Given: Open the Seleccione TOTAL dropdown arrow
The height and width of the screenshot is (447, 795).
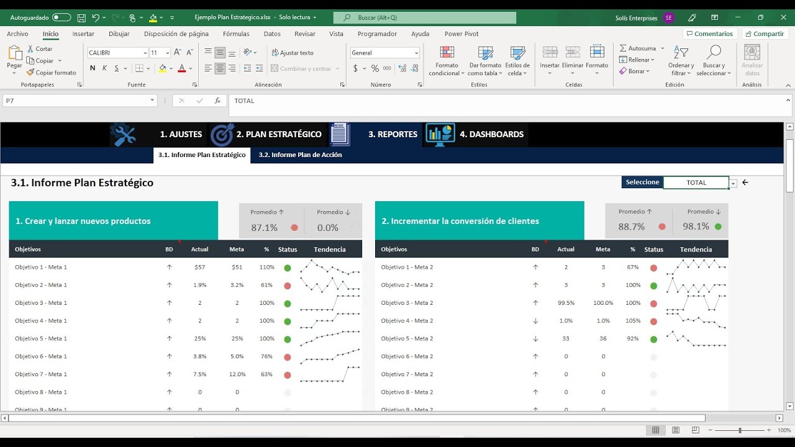Looking at the screenshot, I should pos(734,183).
